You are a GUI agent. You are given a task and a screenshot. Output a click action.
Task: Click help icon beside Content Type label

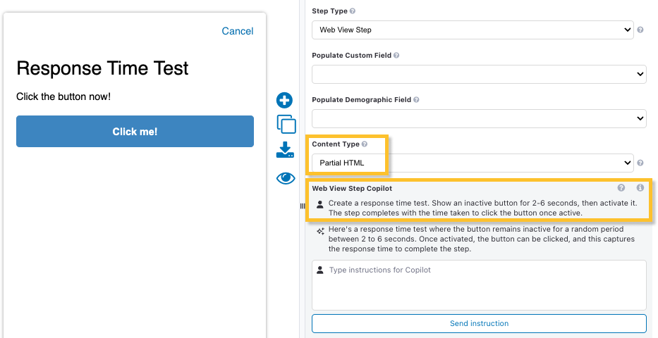[365, 144]
